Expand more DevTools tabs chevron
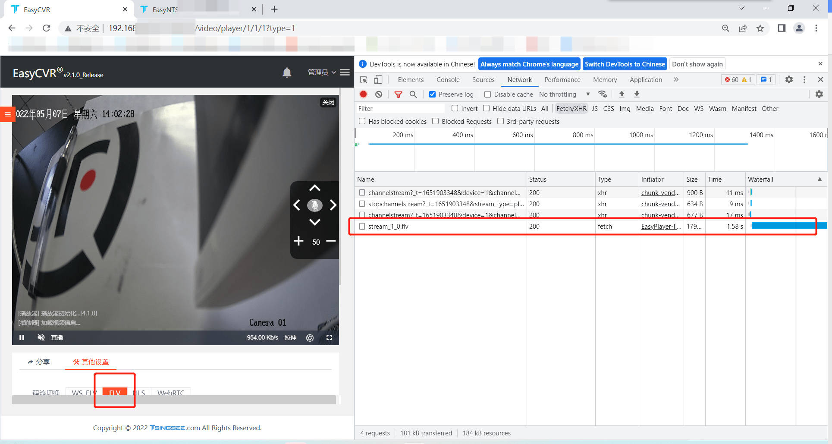This screenshot has width=832, height=444. pos(676,79)
